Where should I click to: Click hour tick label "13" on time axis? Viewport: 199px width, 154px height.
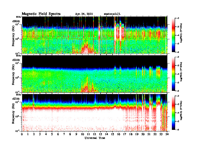(x=101, y=134)
